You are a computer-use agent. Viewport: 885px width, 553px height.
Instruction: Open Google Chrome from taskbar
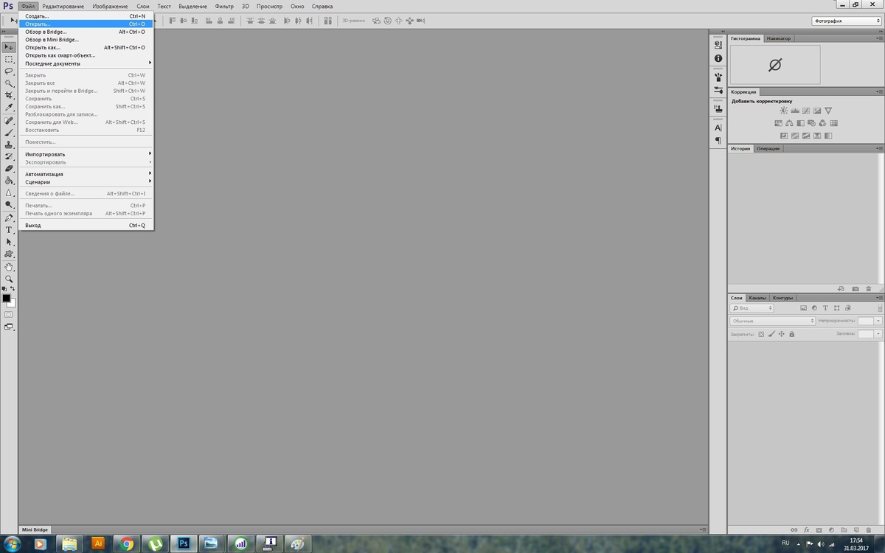pyautogui.click(x=127, y=544)
